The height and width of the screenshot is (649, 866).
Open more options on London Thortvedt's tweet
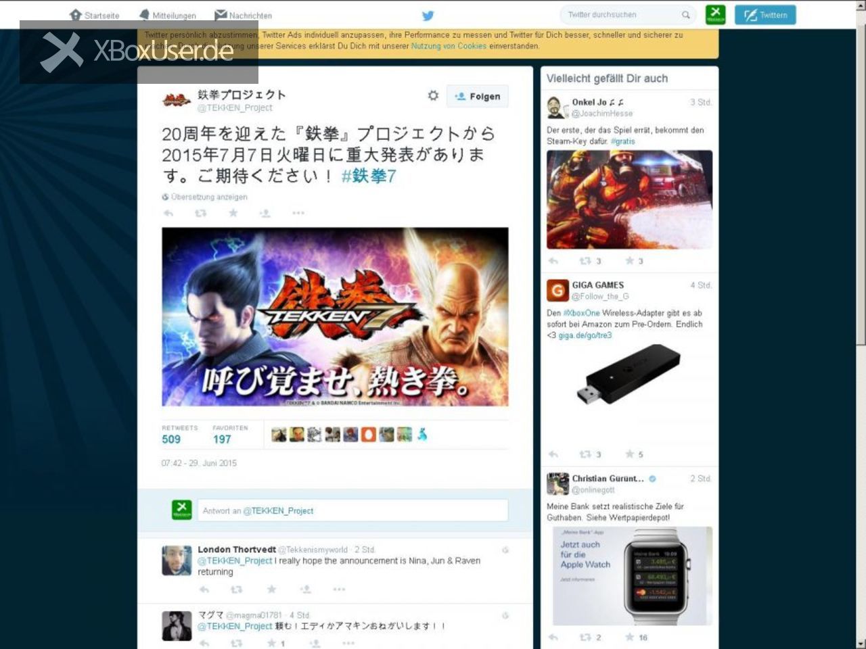339,590
